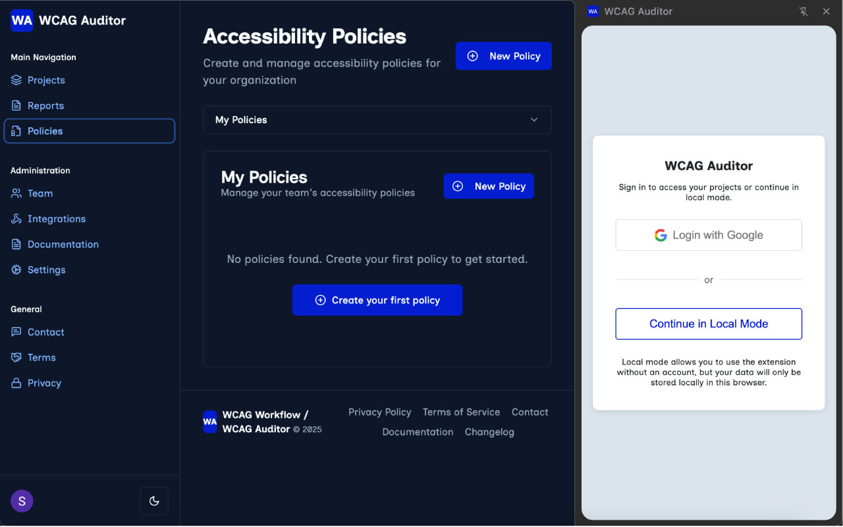Click Login with Google button
Image resolution: width=843 pixels, height=527 pixels.
click(x=709, y=235)
